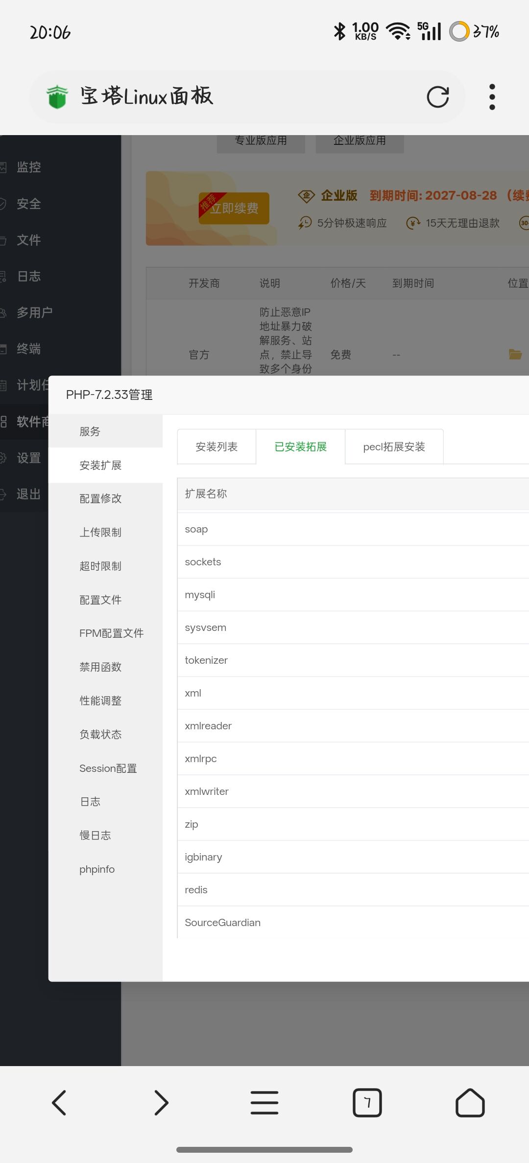Open the folder icon in the 官方 row

click(x=515, y=354)
